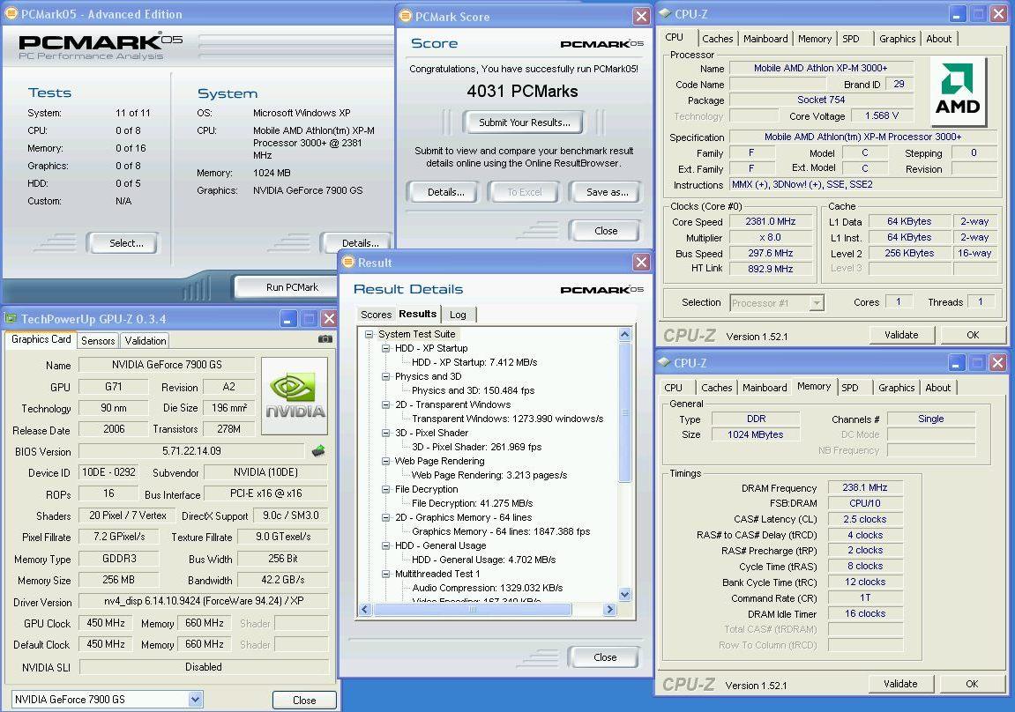The height and width of the screenshot is (712, 1015).
Task: Click the DRAM Frequency value 238.1 MHz
Action: [865, 487]
